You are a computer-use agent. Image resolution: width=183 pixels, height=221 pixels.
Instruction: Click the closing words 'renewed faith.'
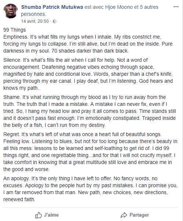coord(19,199)
